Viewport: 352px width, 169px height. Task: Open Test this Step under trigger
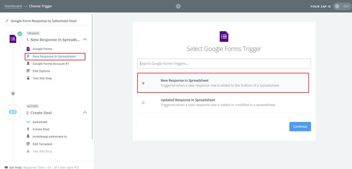tap(42, 78)
